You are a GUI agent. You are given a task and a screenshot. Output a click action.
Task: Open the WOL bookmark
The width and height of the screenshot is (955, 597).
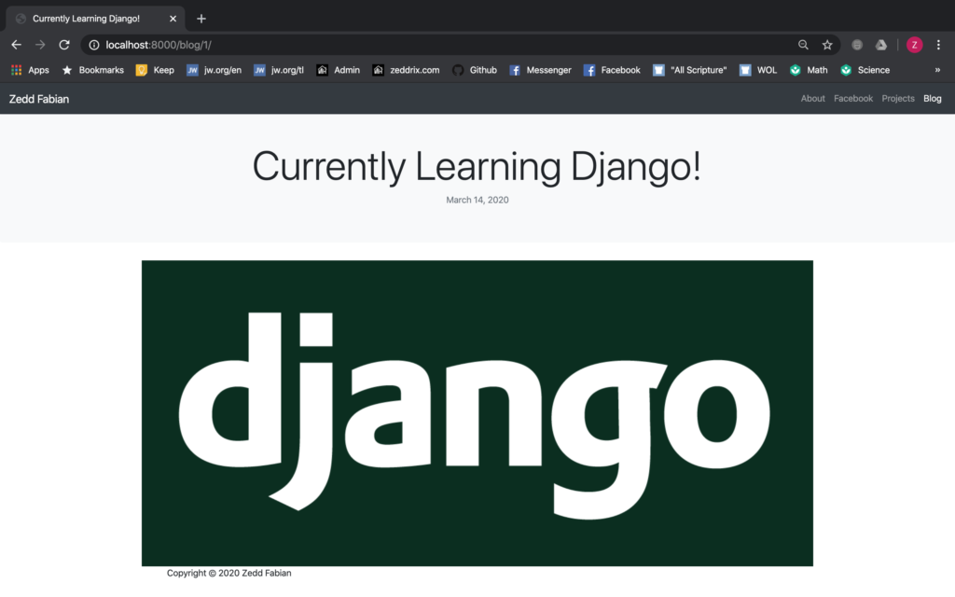click(x=758, y=70)
